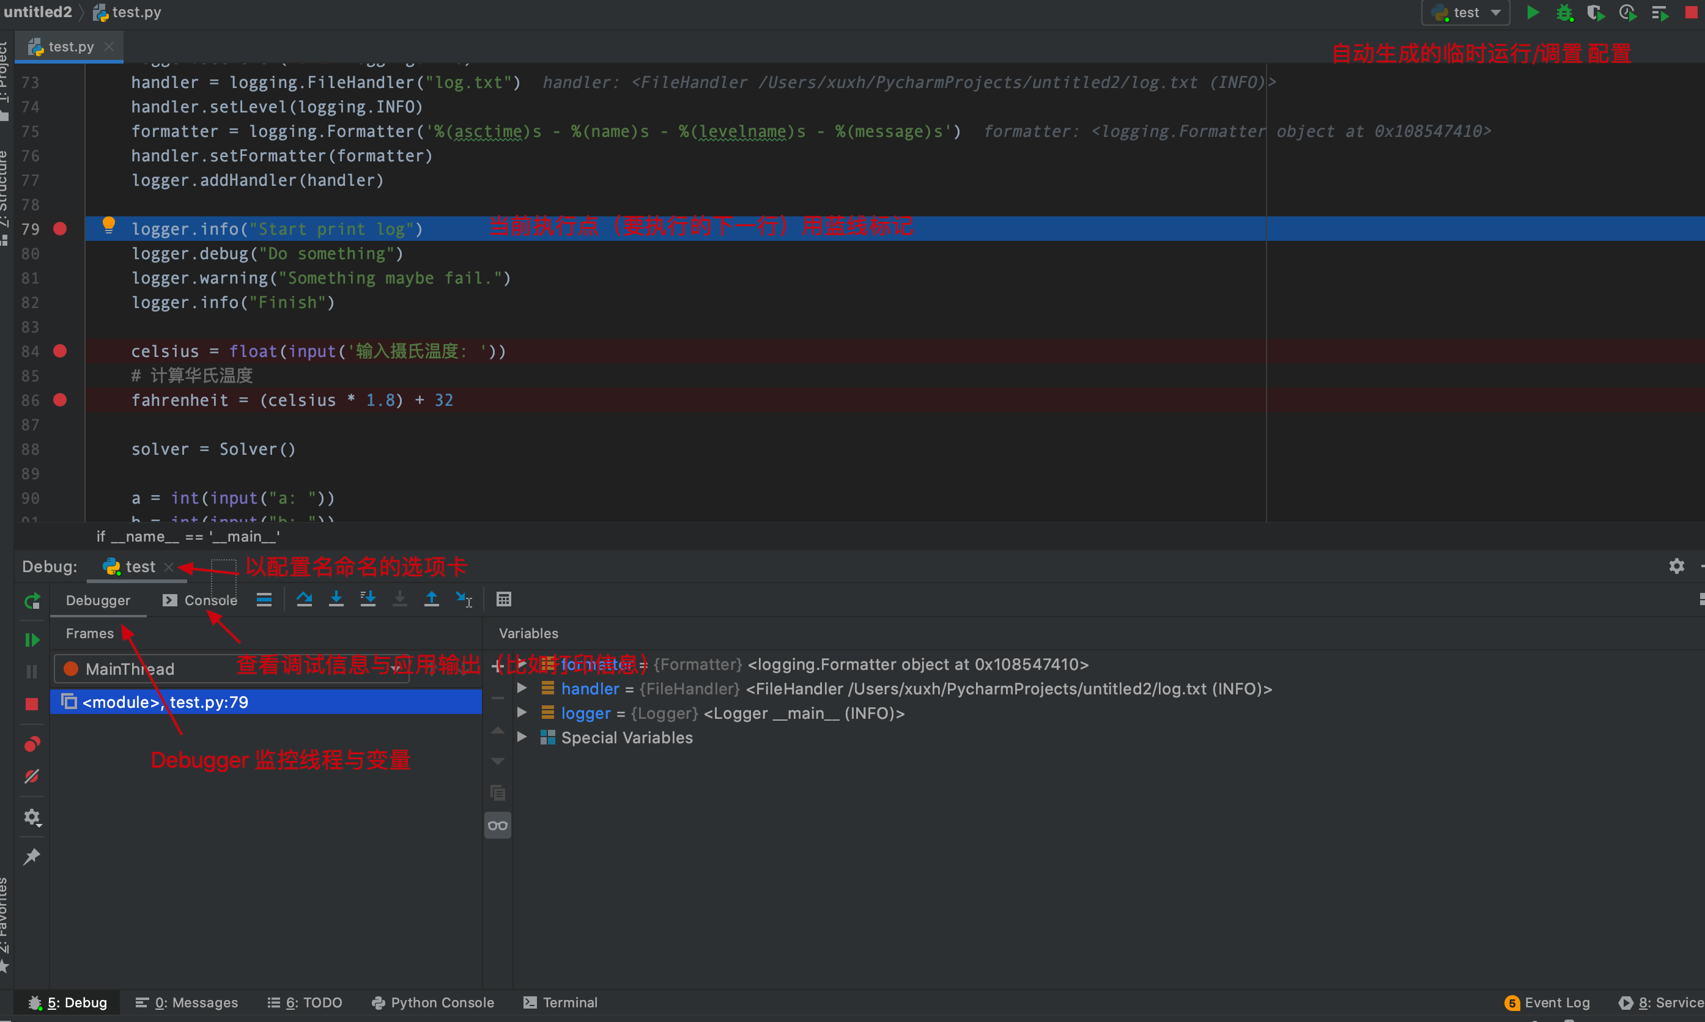Step out of current function

click(x=431, y=599)
